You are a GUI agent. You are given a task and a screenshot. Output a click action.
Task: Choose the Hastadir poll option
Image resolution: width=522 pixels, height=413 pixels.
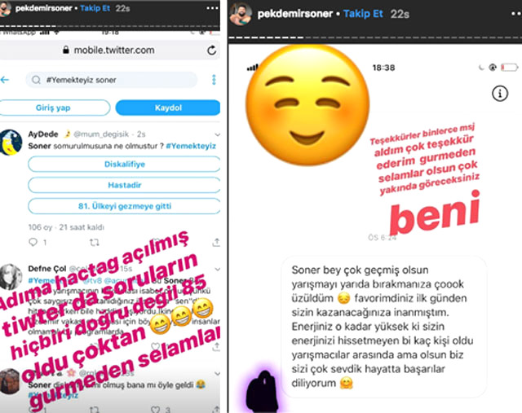(x=124, y=185)
